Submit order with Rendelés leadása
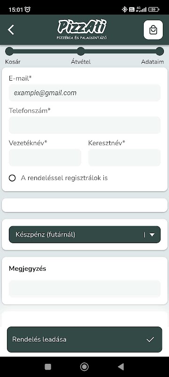The height and width of the screenshot is (377, 169). pyautogui.click(x=85, y=339)
